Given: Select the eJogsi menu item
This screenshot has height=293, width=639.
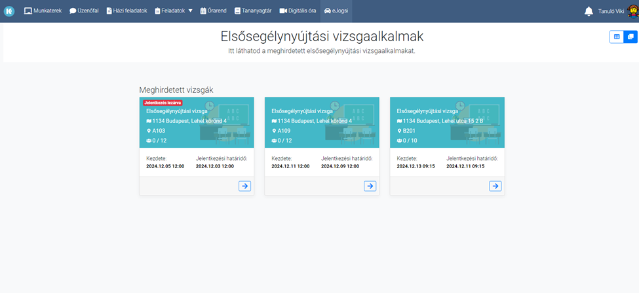Looking at the screenshot, I should [x=336, y=11].
